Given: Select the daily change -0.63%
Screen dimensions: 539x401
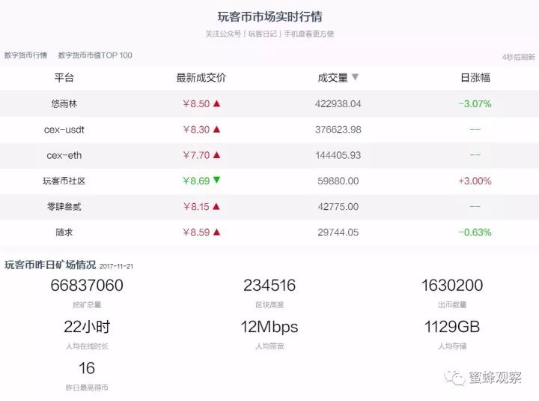Looking at the screenshot, I should coord(475,232).
